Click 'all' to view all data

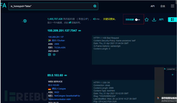tap(70, 23)
